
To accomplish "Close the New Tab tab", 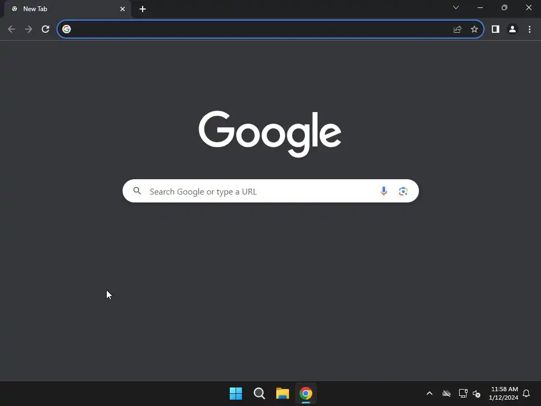I will pyautogui.click(x=123, y=9).
